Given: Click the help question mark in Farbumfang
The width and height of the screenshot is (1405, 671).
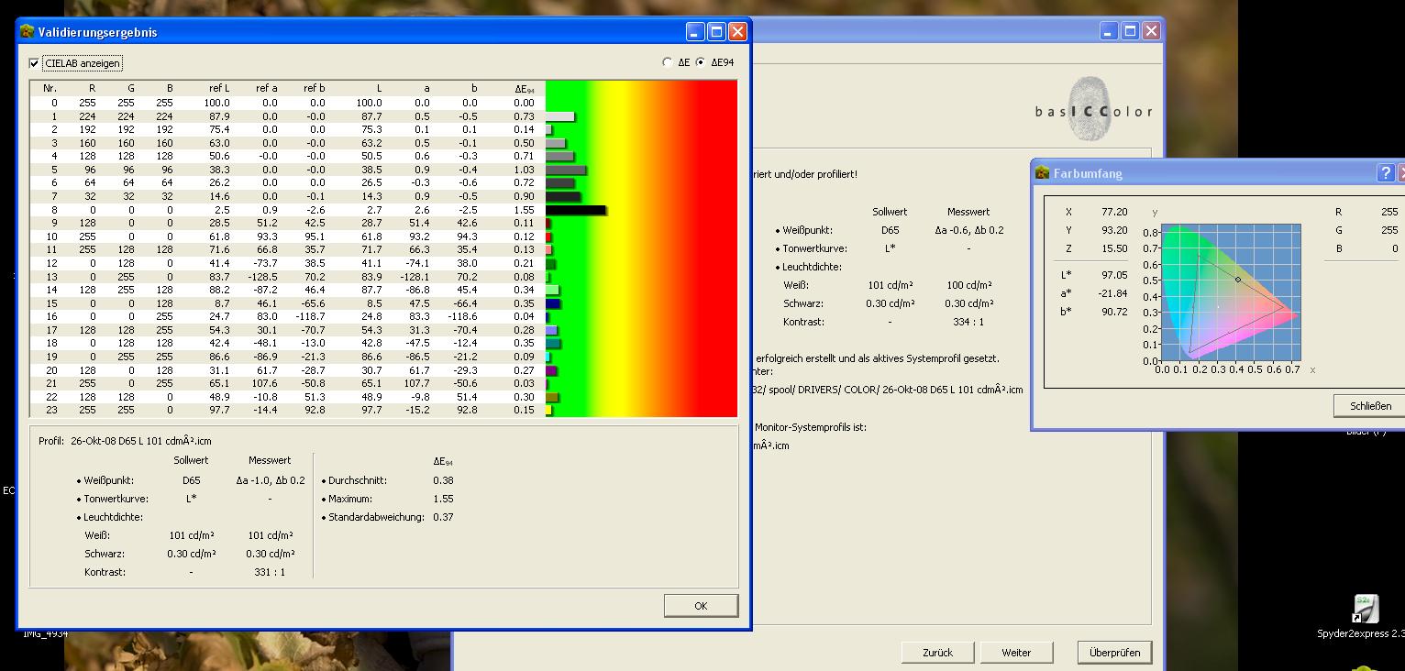Looking at the screenshot, I should coord(1386,173).
